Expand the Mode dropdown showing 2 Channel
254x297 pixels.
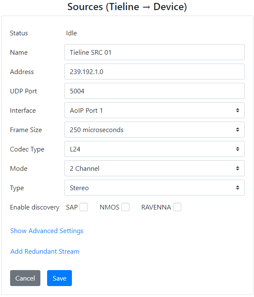(154, 169)
